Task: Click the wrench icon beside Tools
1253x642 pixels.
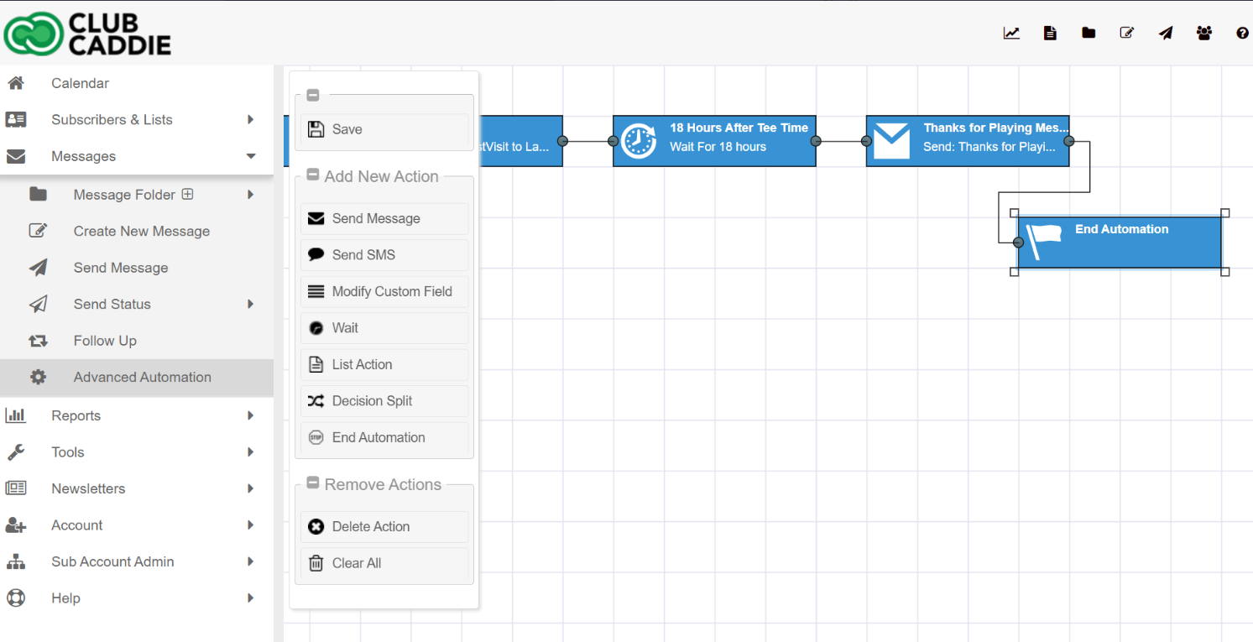Action: 16,452
